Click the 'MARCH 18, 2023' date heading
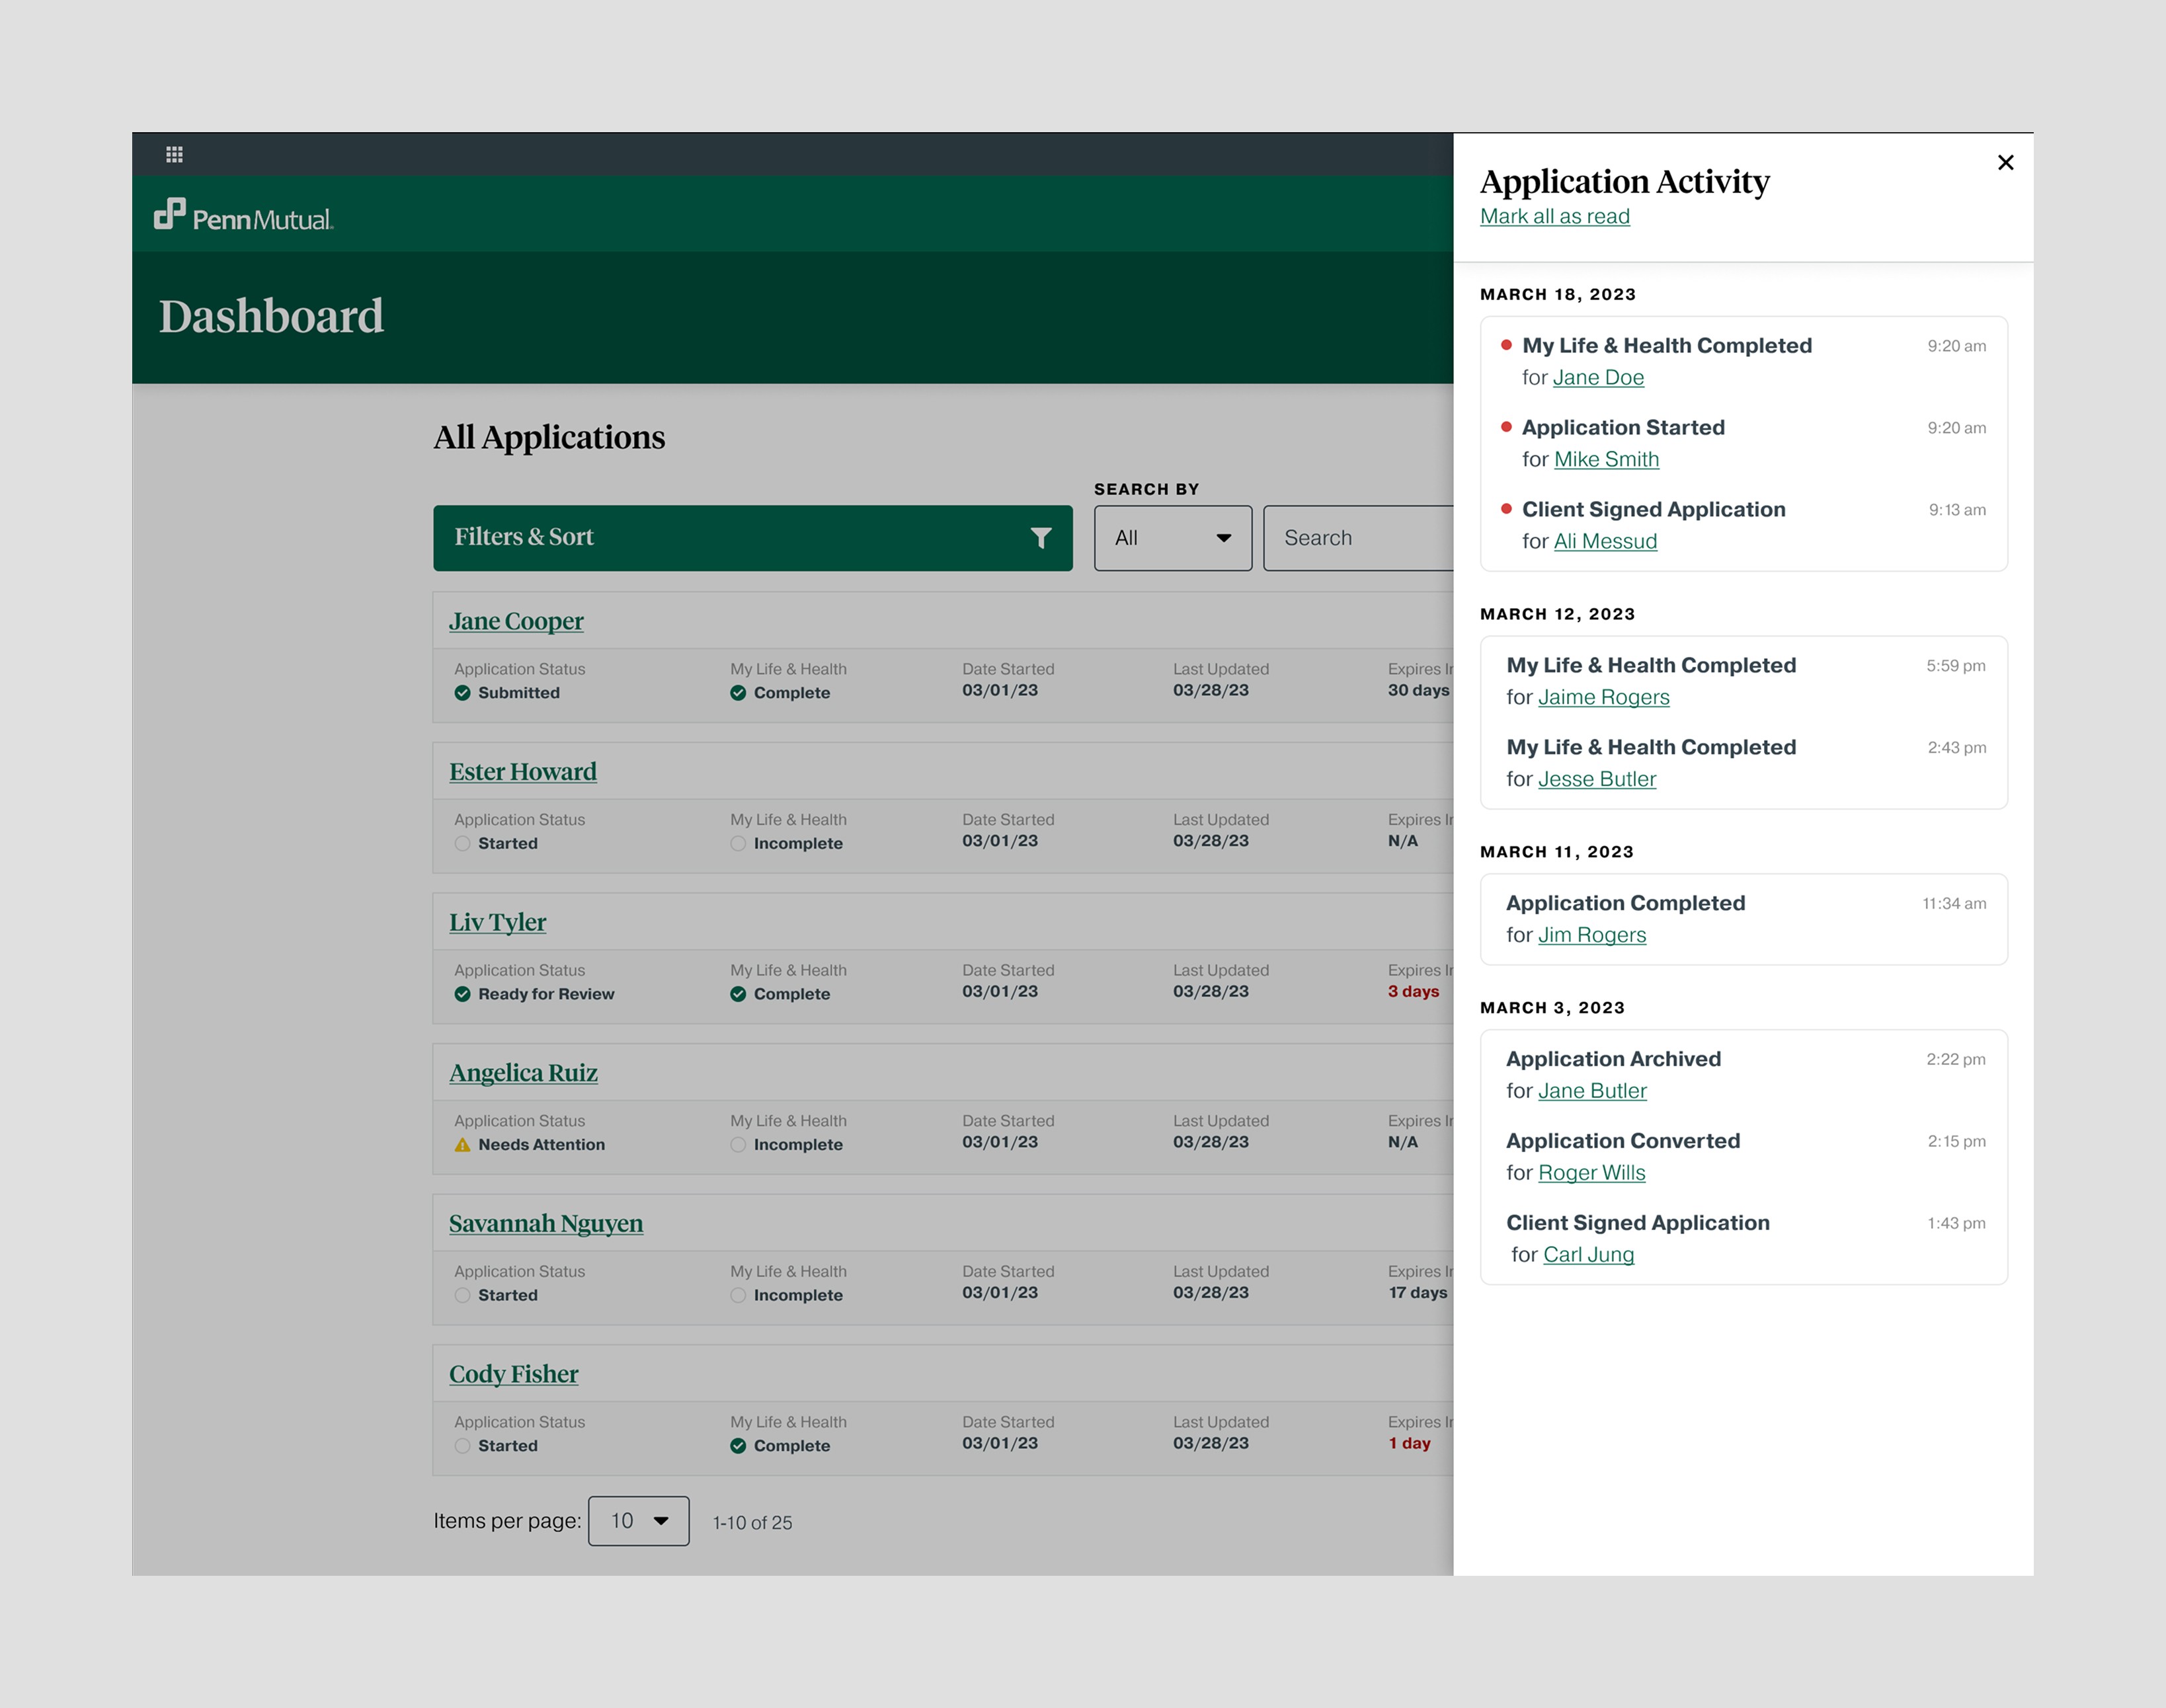The image size is (2166, 1708). (1558, 294)
